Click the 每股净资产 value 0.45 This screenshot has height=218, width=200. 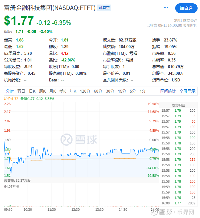point(31,73)
